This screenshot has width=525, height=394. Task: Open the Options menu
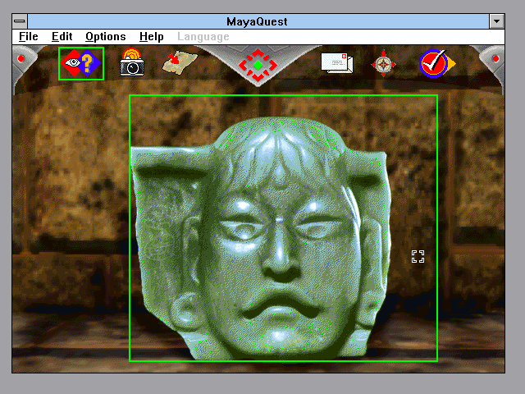pos(106,36)
